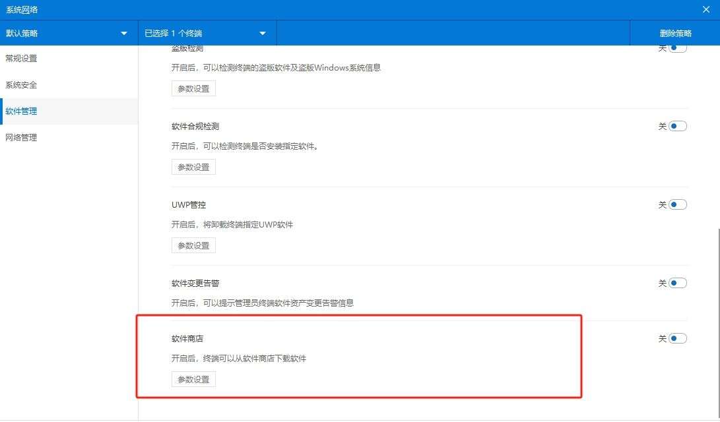720x422 pixels.
Task: Click the 系统网络 title bar label
Action: tap(22, 9)
